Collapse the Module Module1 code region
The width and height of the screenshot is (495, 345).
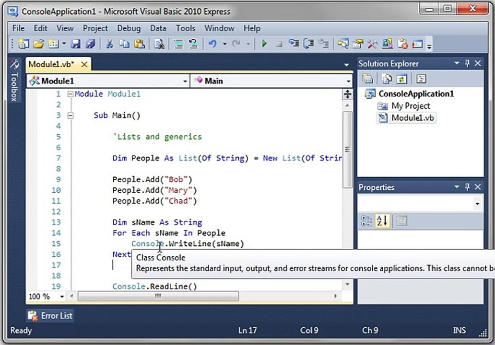tap(71, 94)
